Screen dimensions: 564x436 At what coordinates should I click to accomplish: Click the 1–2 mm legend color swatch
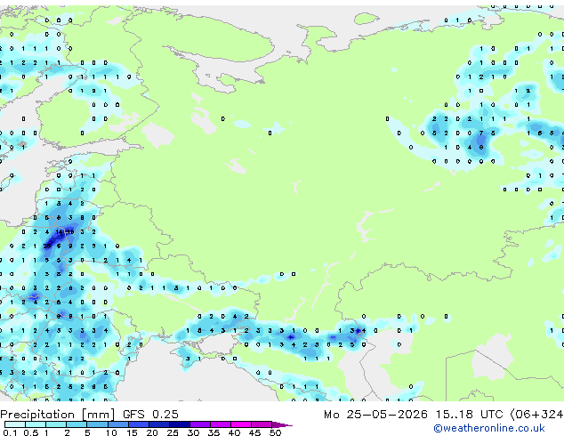pos(56,424)
